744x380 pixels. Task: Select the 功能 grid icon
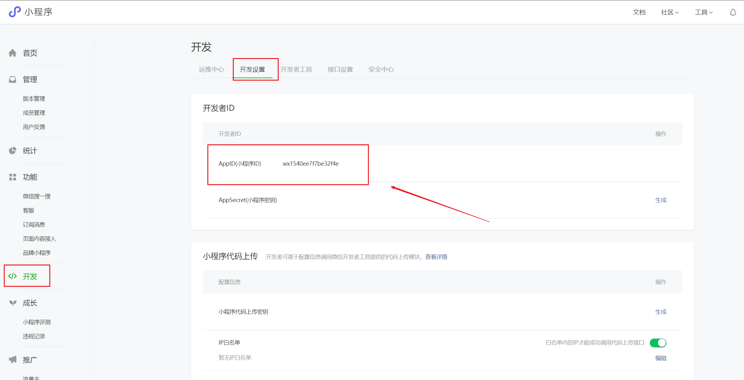[13, 177]
